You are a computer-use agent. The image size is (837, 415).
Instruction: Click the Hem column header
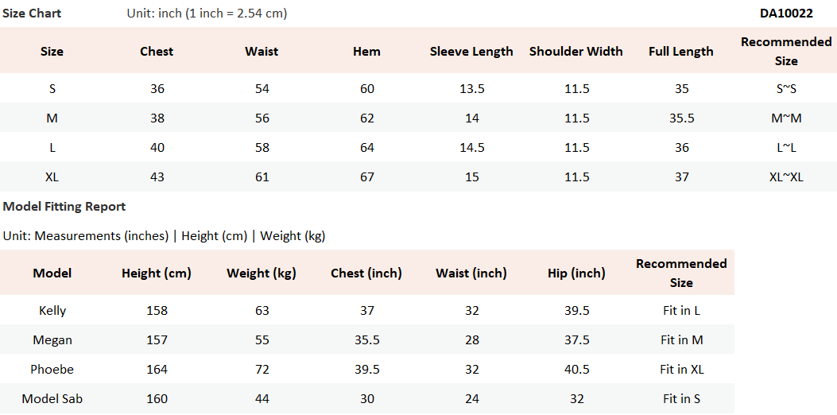[x=366, y=52]
